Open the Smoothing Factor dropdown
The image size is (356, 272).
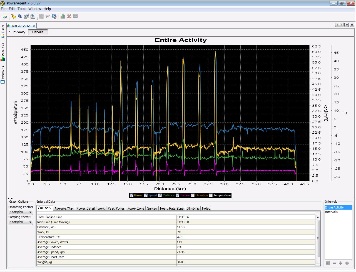coord(21,212)
